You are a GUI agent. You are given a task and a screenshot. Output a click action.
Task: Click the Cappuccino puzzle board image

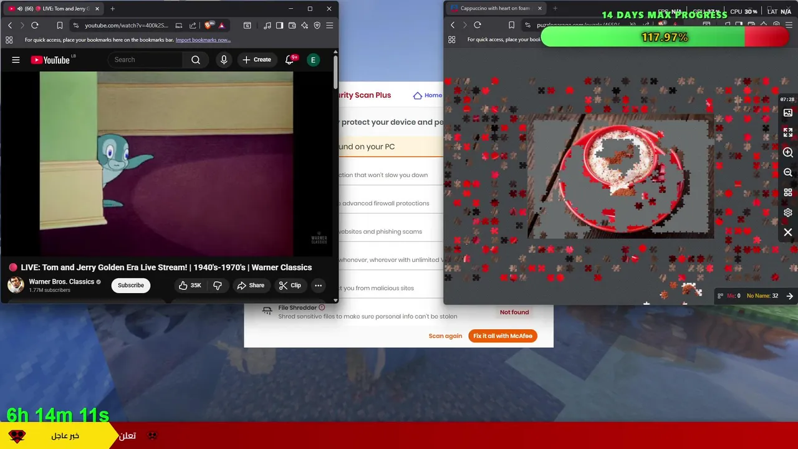click(x=621, y=176)
